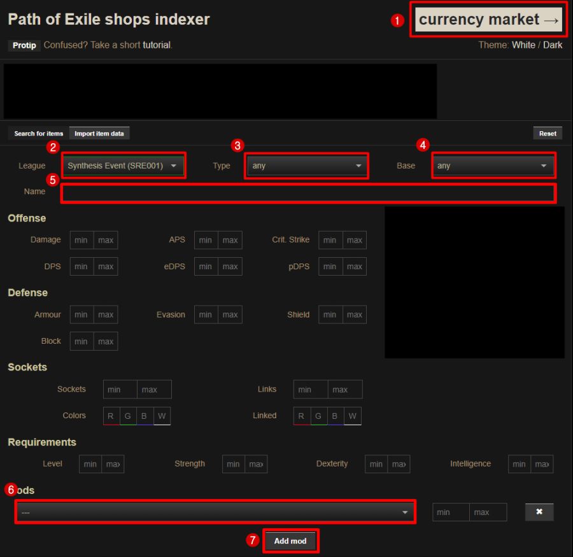Click the white W Colors field
This screenshot has height=557, width=573.
coord(162,416)
